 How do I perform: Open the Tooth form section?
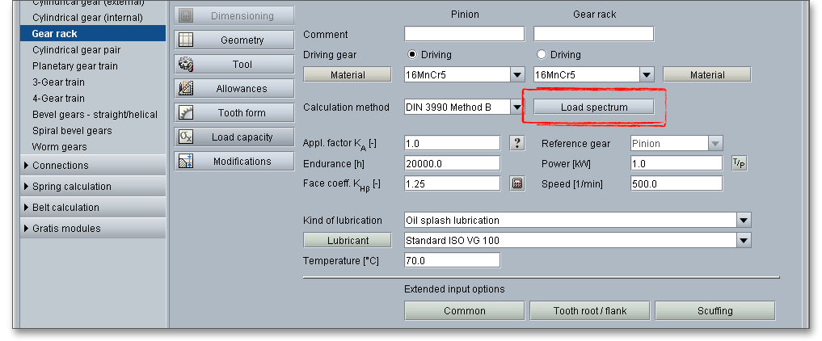click(234, 113)
